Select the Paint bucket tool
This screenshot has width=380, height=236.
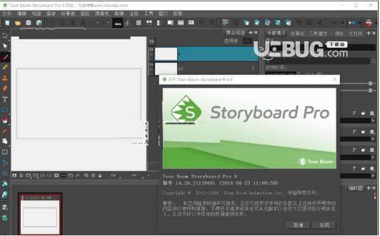coord(5,120)
